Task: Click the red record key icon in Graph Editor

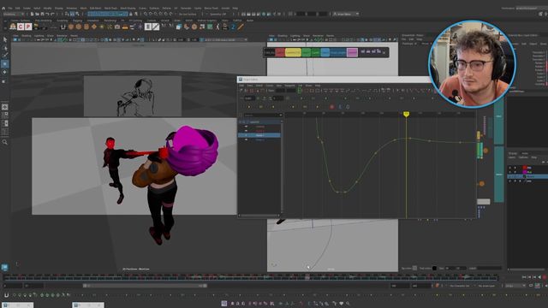Action: pyautogui.click(x=331, y=106)
